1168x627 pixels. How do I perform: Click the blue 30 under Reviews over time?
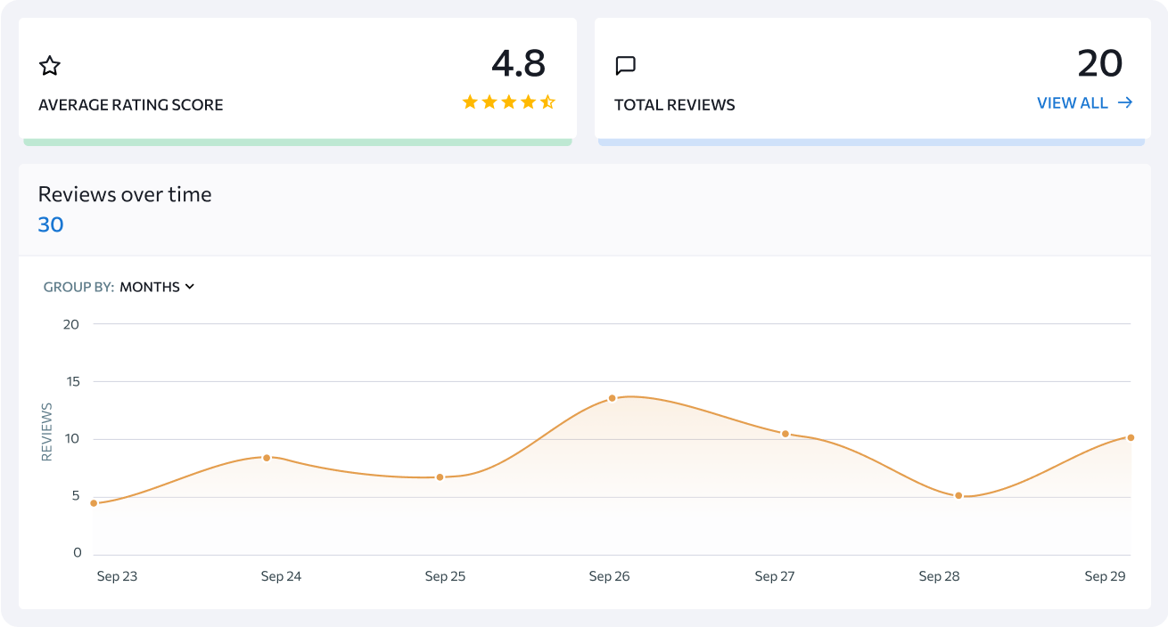click(51, 224)
